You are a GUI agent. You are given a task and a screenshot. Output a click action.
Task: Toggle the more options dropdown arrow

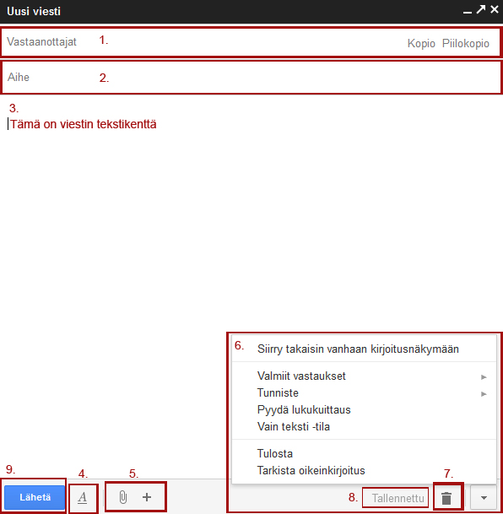coord(484,498)
